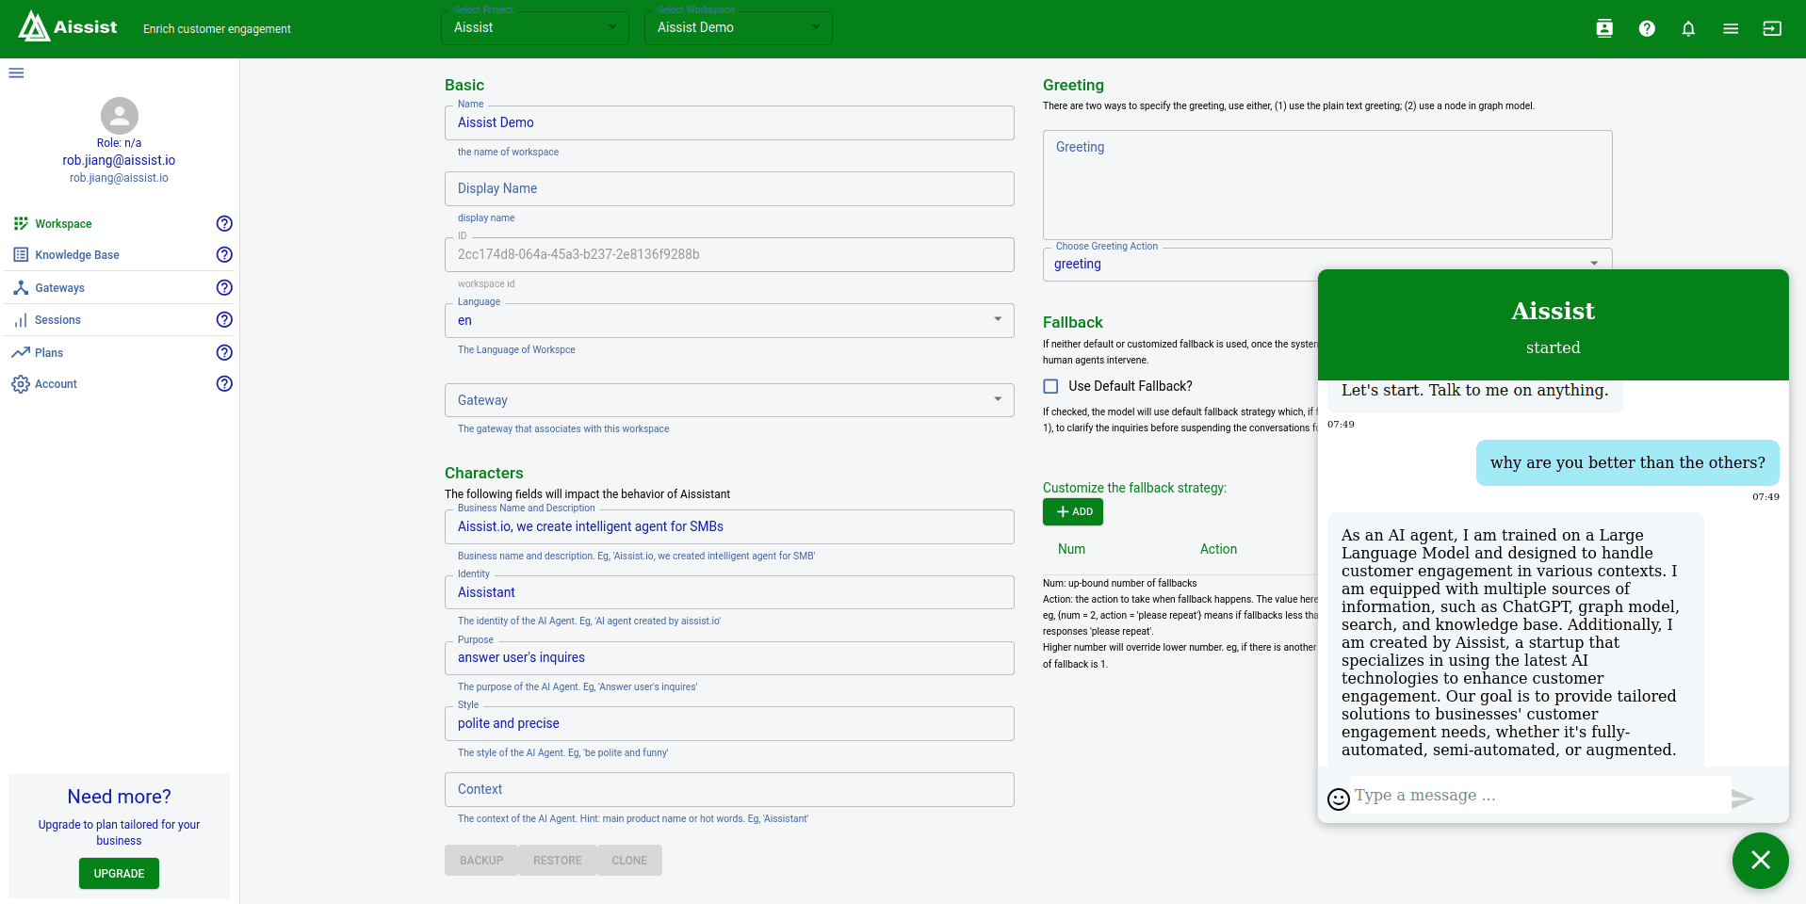Open Account in sidebar

(x=56, y=384)
